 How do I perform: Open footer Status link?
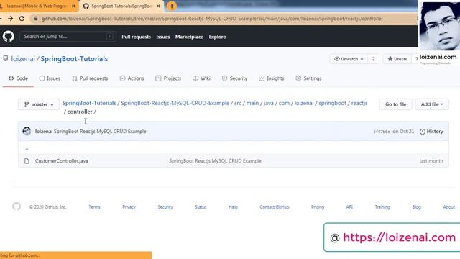click(201, 207)
